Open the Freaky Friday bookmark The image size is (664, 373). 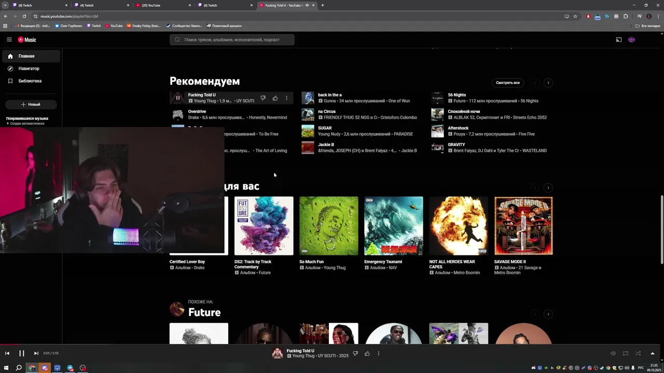tap(144, 25)
